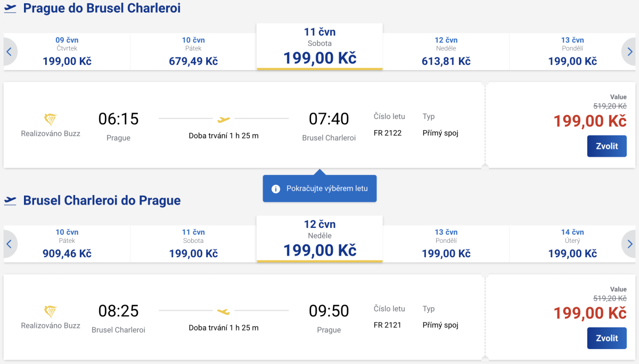Click the info icon in the blue tooltip
Screen dimensions: 639x364
pyautogui.click(x=276, y=189)
